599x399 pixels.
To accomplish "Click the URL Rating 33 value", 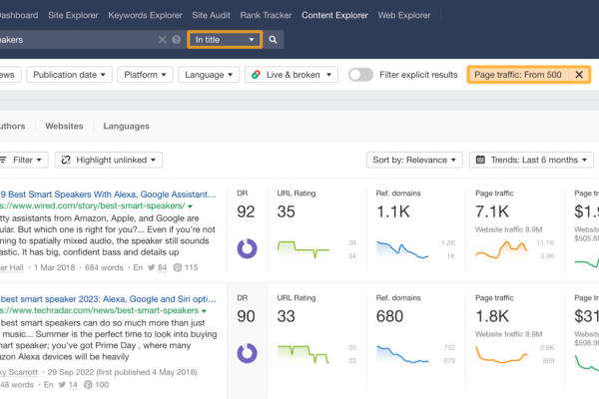I will (287, 316).
